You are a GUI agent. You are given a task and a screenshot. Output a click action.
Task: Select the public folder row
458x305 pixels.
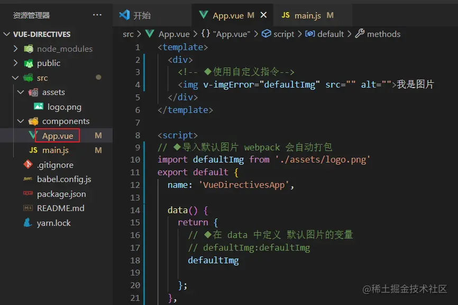56,63
